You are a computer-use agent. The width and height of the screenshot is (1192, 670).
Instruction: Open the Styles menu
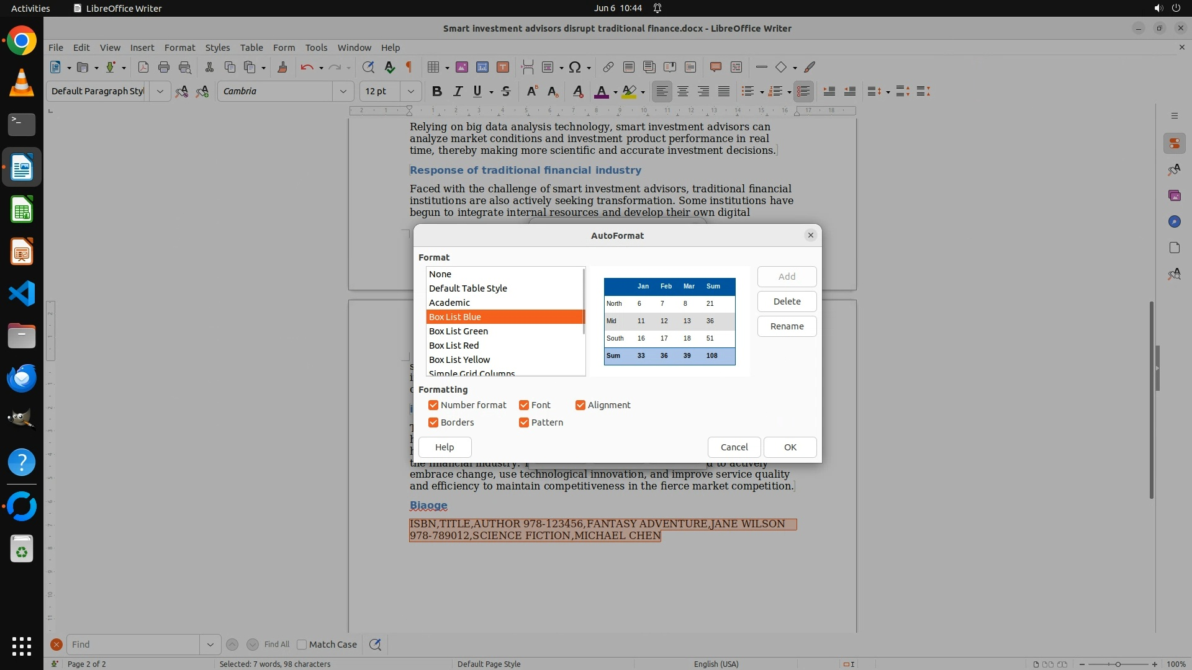click(217, 47)
